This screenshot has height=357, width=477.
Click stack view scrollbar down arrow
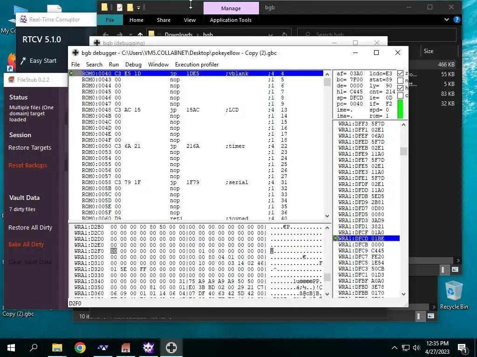pyautogui.click(x=404, y=294)
